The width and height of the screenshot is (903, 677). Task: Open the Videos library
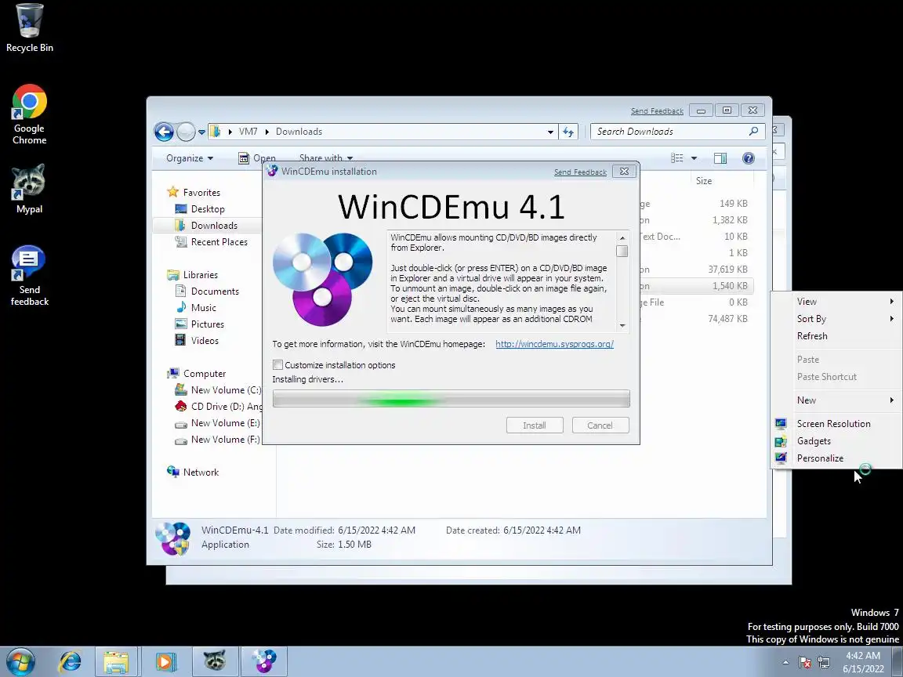click(x=205, y=341)
